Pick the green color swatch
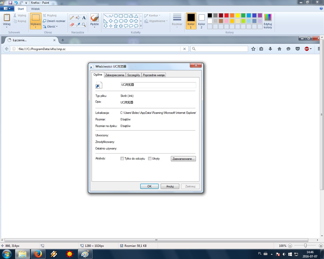 pos(243,15)
